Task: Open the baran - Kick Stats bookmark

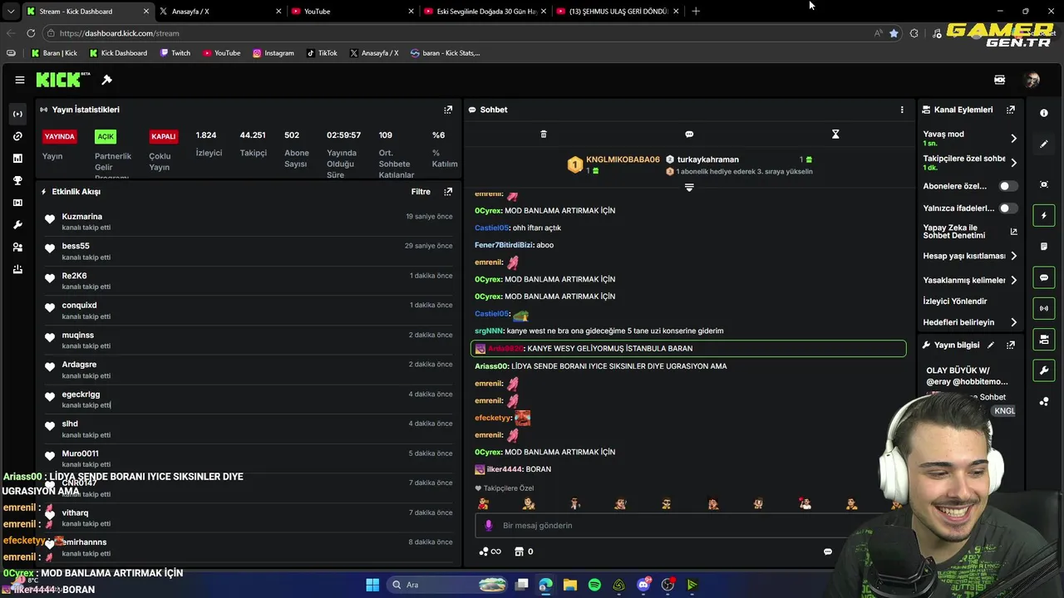Action: 445,53
